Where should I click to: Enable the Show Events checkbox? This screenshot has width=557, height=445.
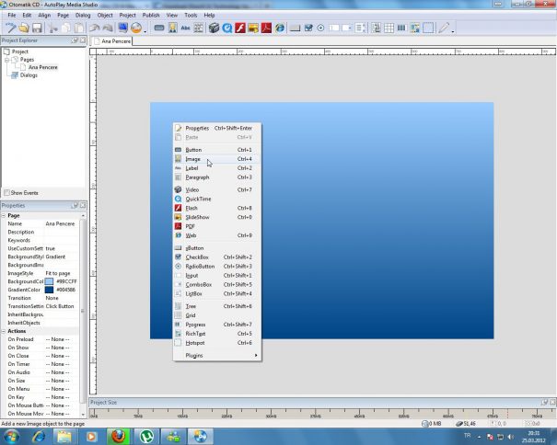coord(6,193)
